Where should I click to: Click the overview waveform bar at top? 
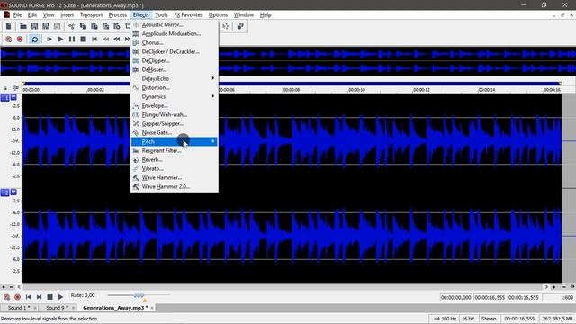coord(288,61)
